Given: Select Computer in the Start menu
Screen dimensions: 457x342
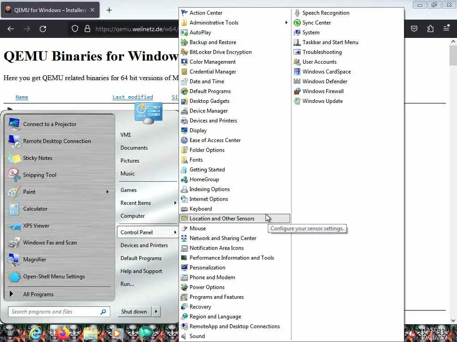Looking at the screenshot, I should point(133,216).
